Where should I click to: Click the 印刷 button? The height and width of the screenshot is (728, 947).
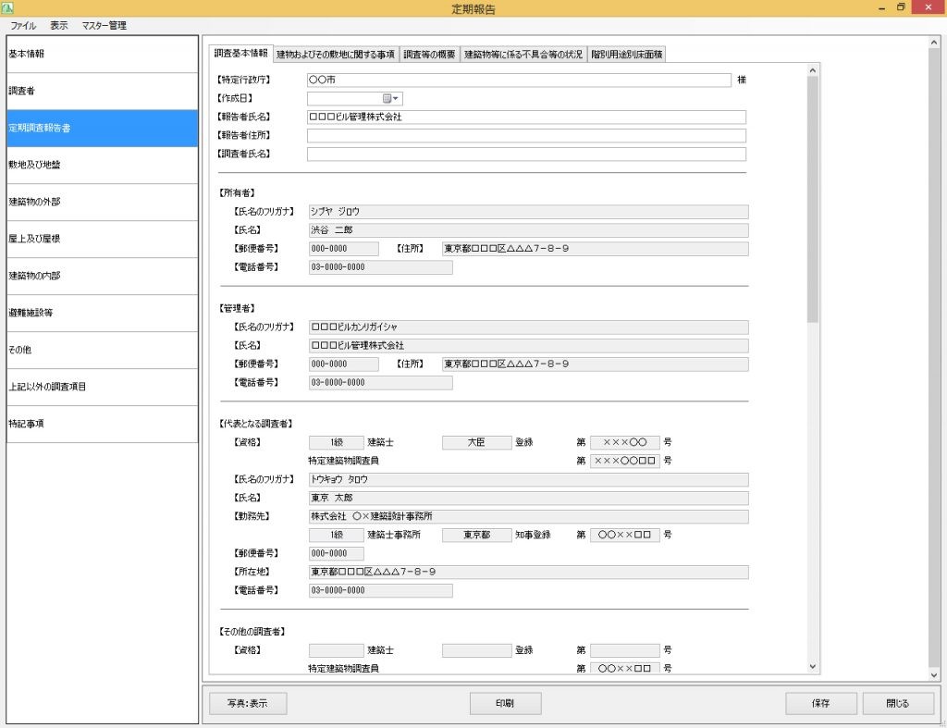[x=505, y=703]
